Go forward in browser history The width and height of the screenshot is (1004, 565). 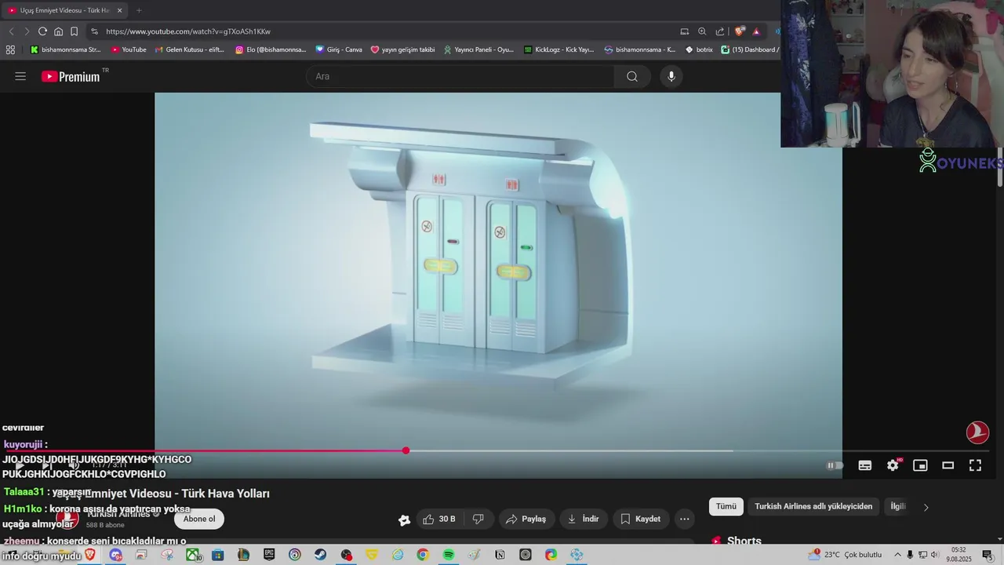click(26, 31)
